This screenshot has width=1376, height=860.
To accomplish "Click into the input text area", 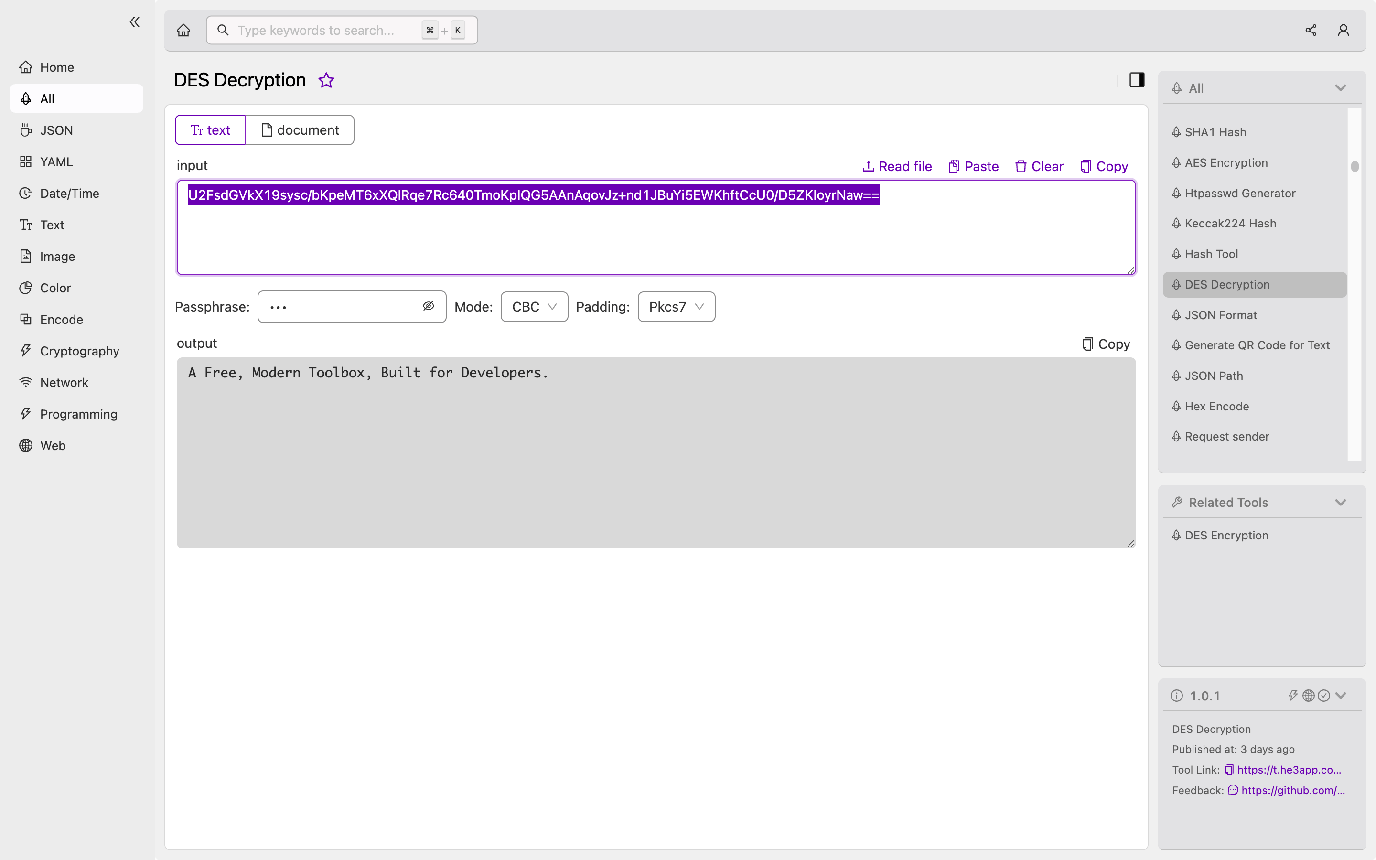I will coord(656,227).
